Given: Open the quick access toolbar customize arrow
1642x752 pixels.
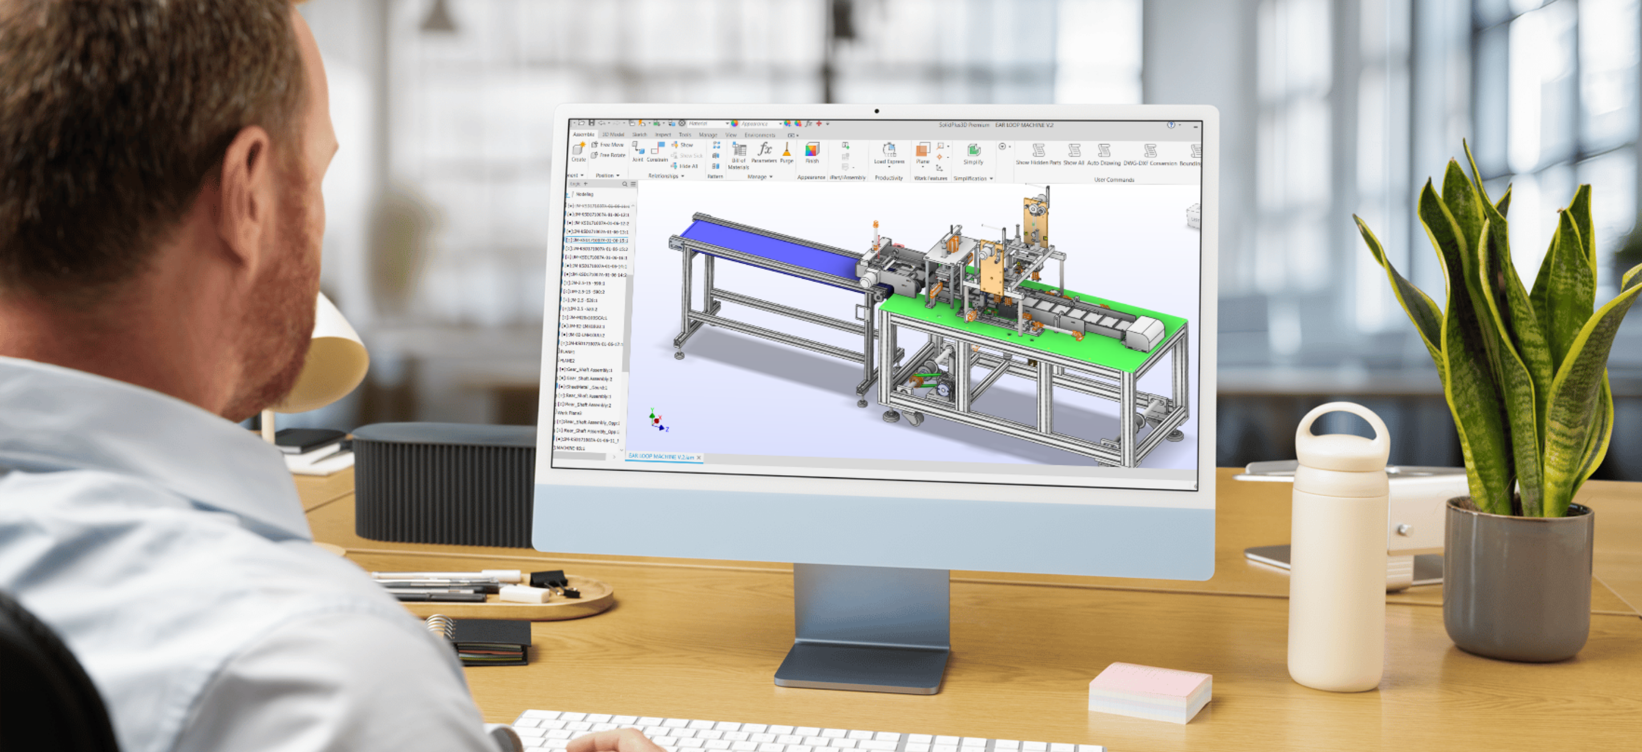Looking at the screenshot, I should [x=828, y=124].
